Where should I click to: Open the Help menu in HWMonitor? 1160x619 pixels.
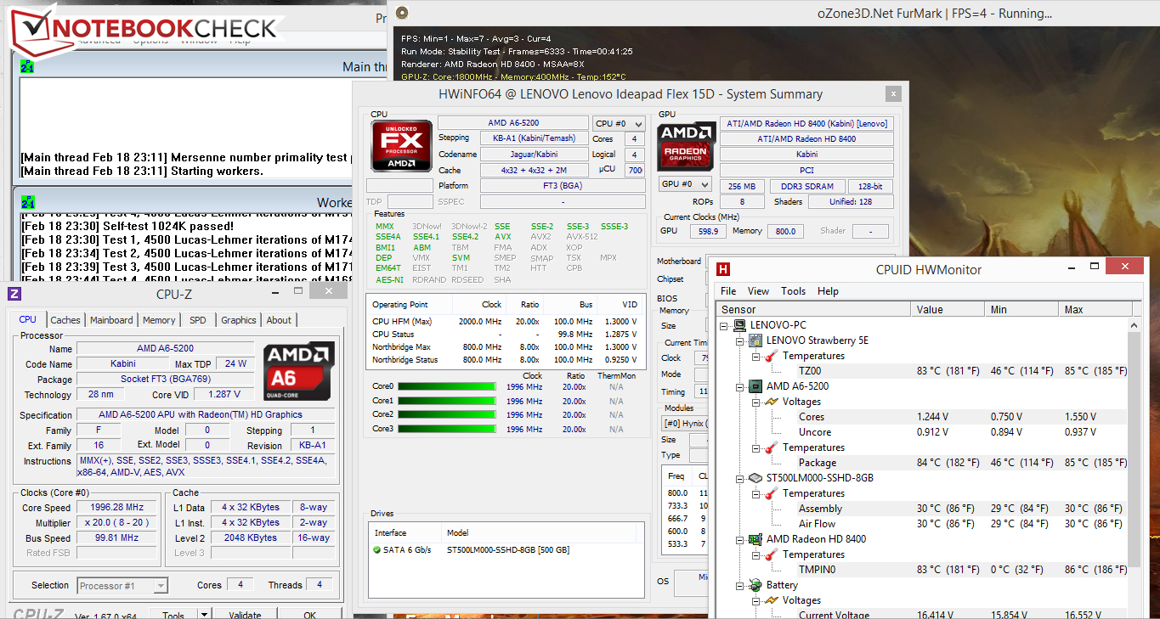pyautogui.click(x=829, y=290)
